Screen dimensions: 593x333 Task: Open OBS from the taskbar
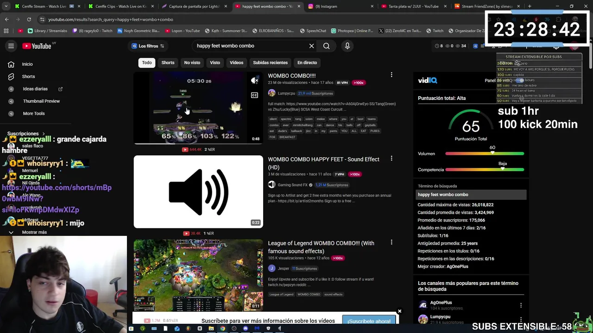pyautogui.click(x=234, y=328)
